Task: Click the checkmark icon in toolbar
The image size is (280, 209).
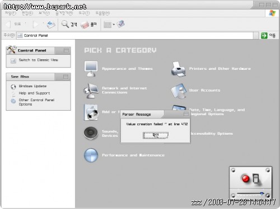Action: [x=121, y=24]
